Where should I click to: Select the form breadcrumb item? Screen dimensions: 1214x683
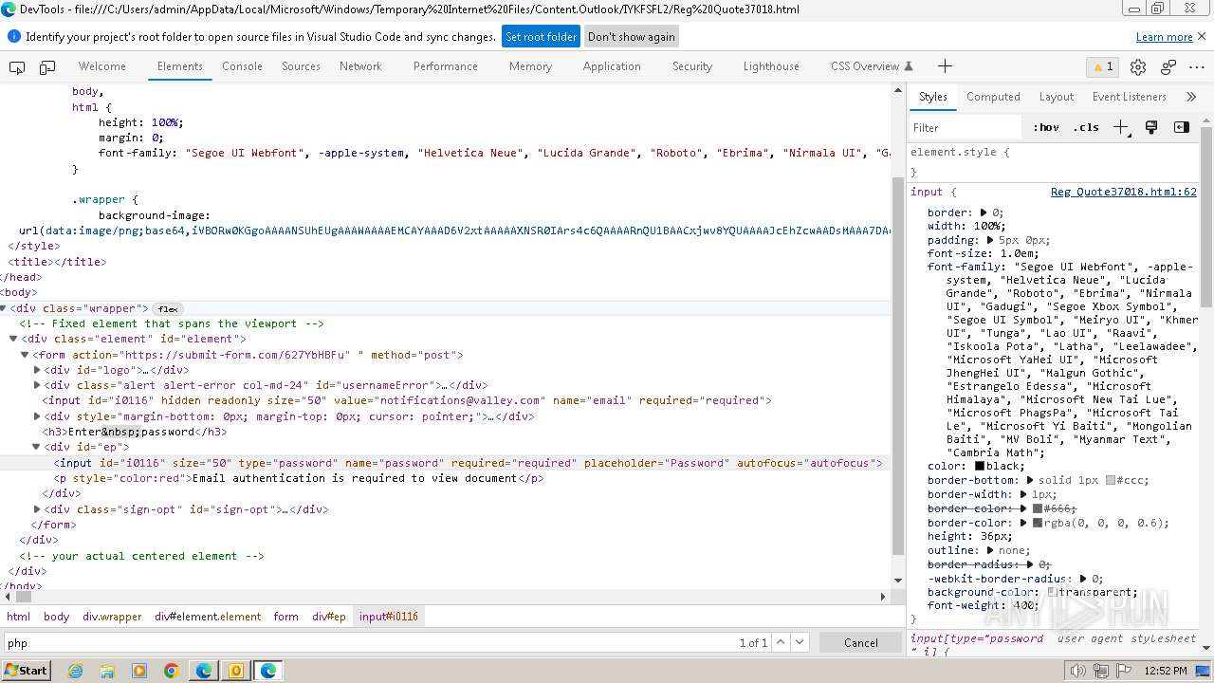click(285, 617)
